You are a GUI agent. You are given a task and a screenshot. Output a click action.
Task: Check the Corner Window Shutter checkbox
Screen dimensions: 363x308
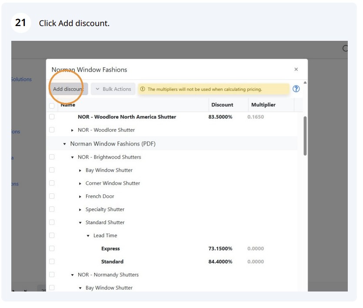[52, 183]
